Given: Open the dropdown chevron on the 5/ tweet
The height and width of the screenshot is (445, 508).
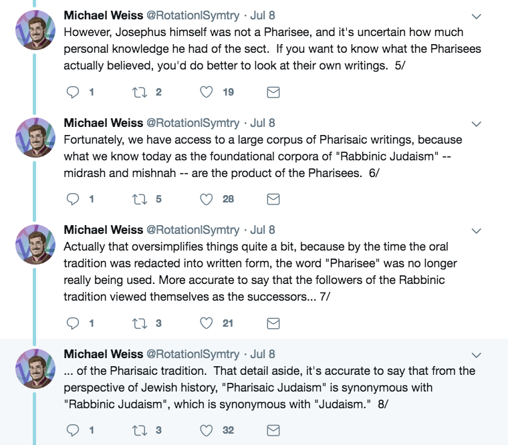Looking at the screenshot, I should (x=477, y=16).
